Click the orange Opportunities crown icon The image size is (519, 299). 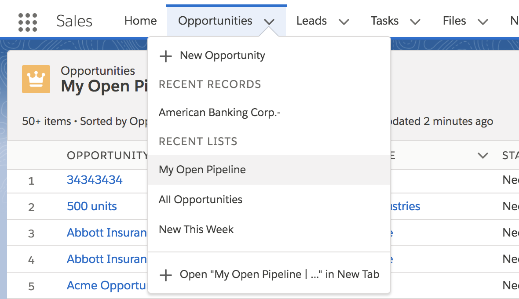click(36, 79)
